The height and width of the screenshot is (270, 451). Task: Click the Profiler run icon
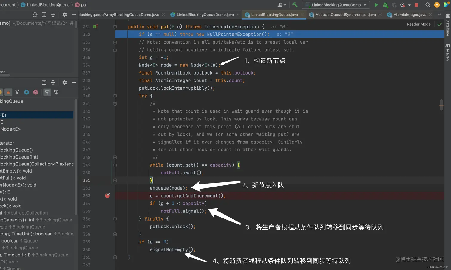pyautogui.click(x=402, y=5)
